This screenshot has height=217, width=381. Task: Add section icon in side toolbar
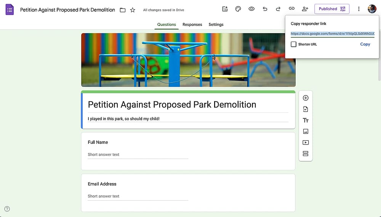click(306, 154)
